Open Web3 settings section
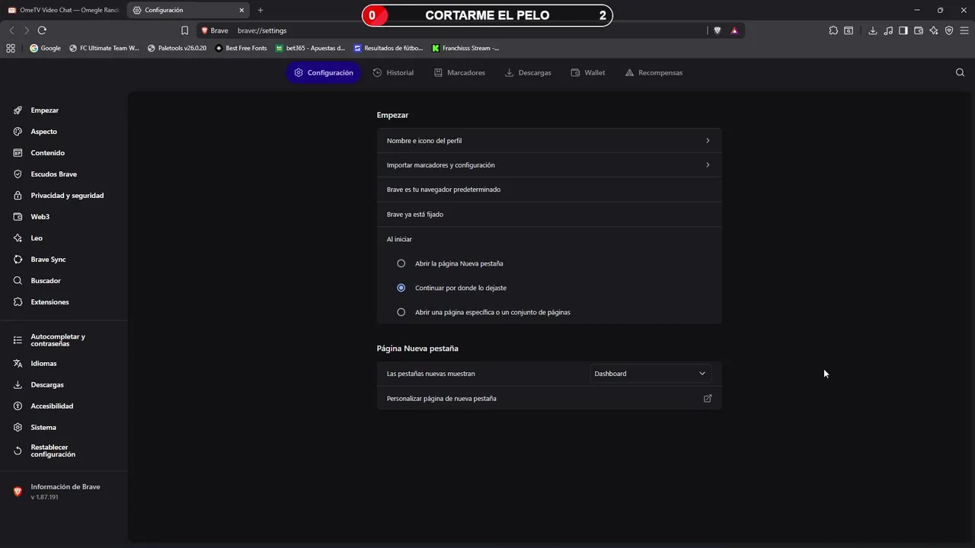The width and height of the screenshot is (975, 548). (40, 217)
